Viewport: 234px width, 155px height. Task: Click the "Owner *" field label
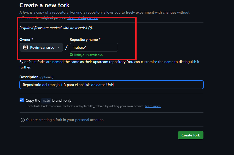26,39
